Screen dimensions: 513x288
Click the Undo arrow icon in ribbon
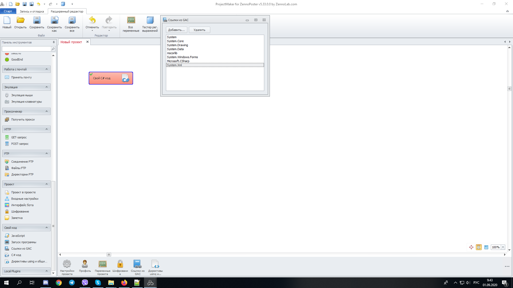click(92, 20)
